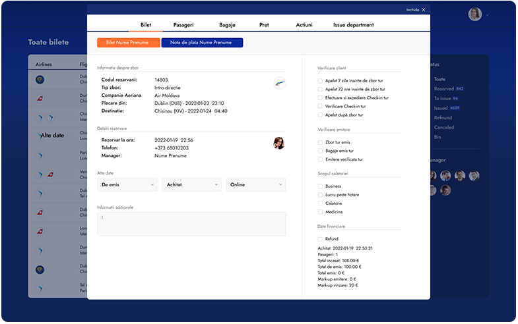Click the Air Moldova airline logo icon
The width and height of the screenshot is (518, 324).
click(279, 83)
